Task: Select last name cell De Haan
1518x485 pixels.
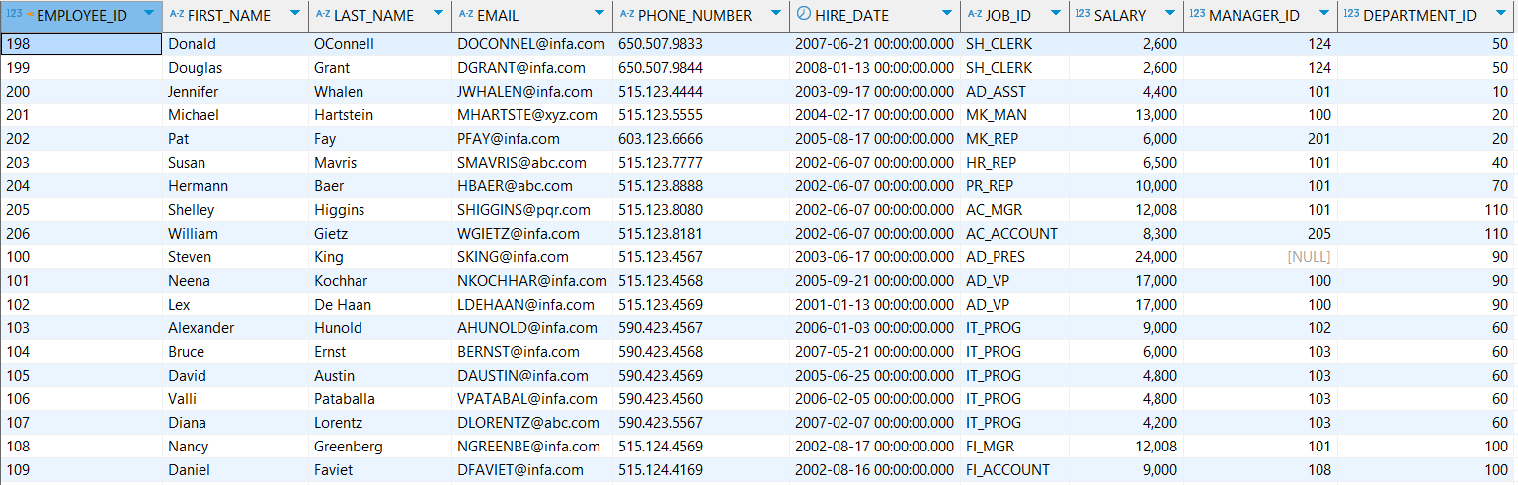Action: (380, 305)
